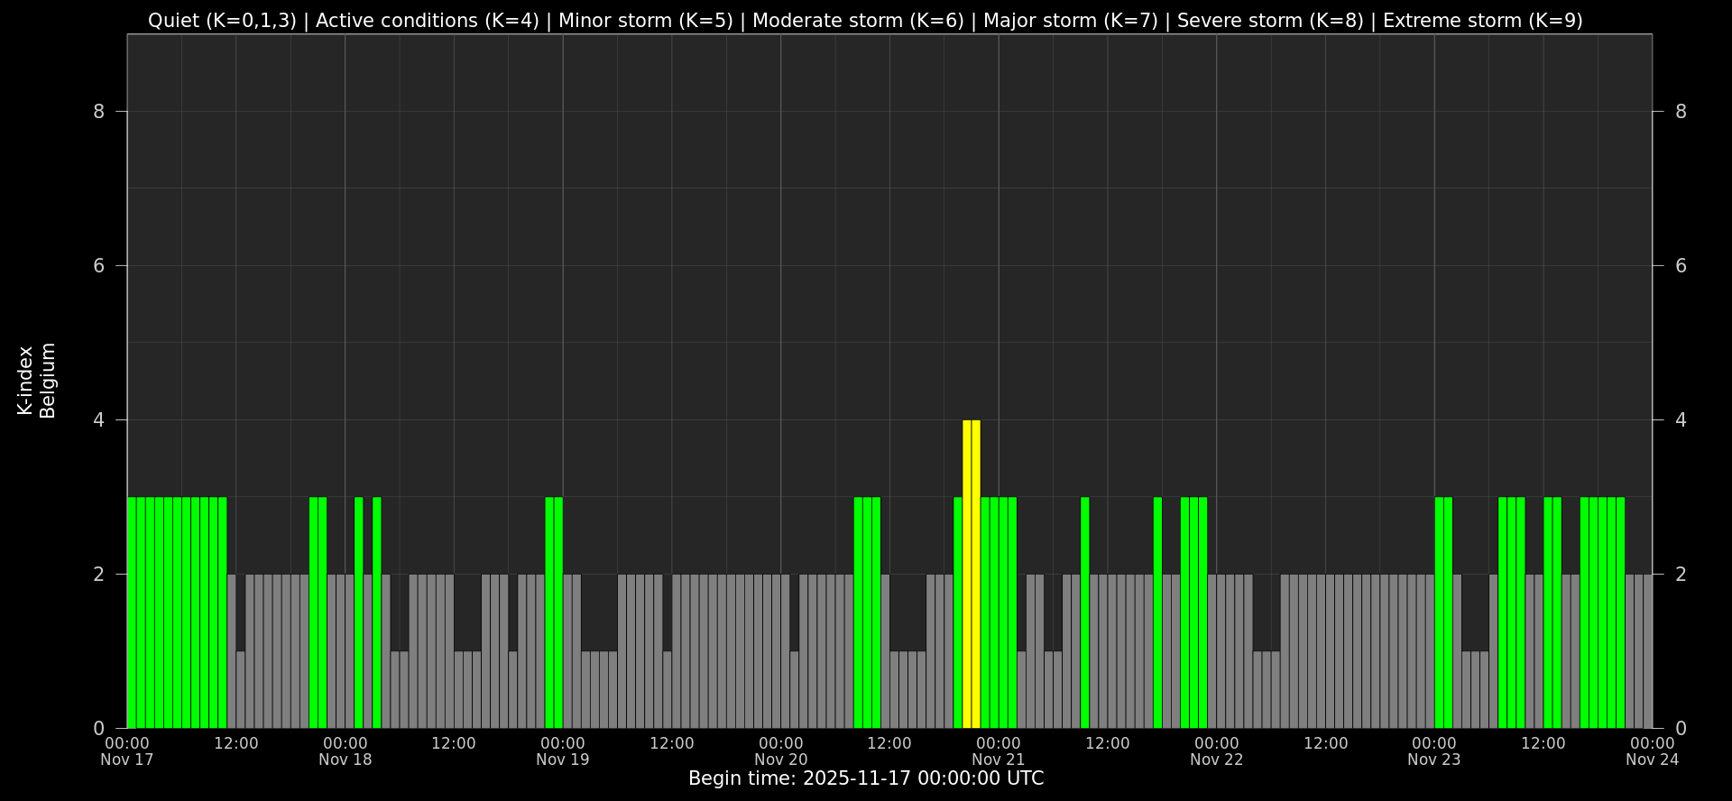Click the first green bar at Nov 17
This screenshot has height=801, width=1732.
click(x=132, y=612)
